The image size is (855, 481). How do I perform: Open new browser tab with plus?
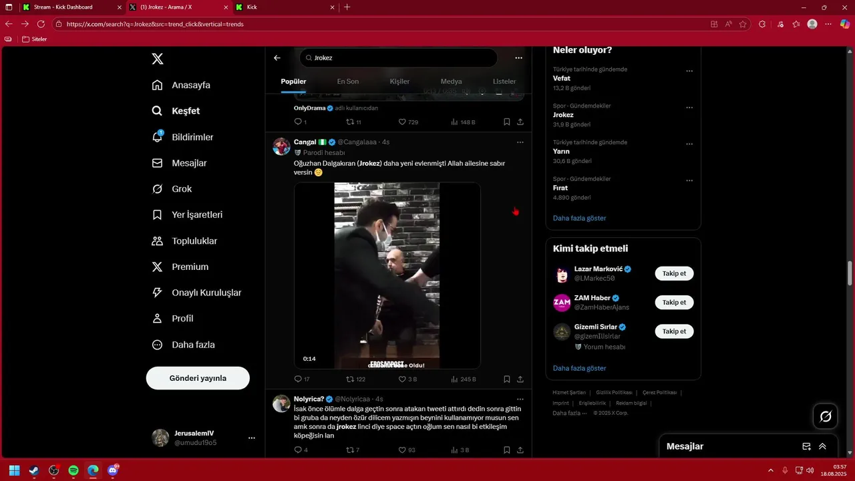(347, 7)
